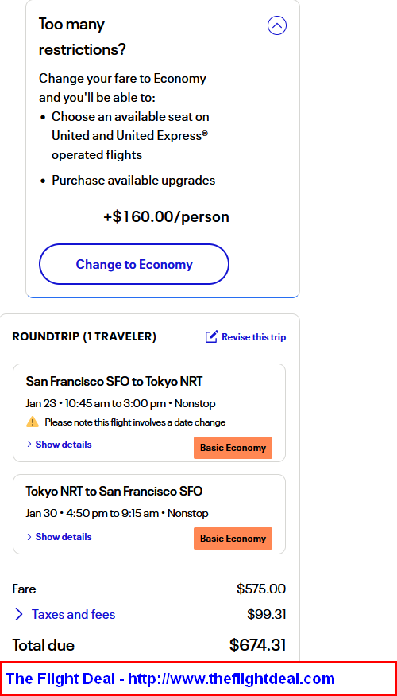Collapse the Too many restrictions panel
The height and width of the screenshot is (696, 397).
click(277, 25)
